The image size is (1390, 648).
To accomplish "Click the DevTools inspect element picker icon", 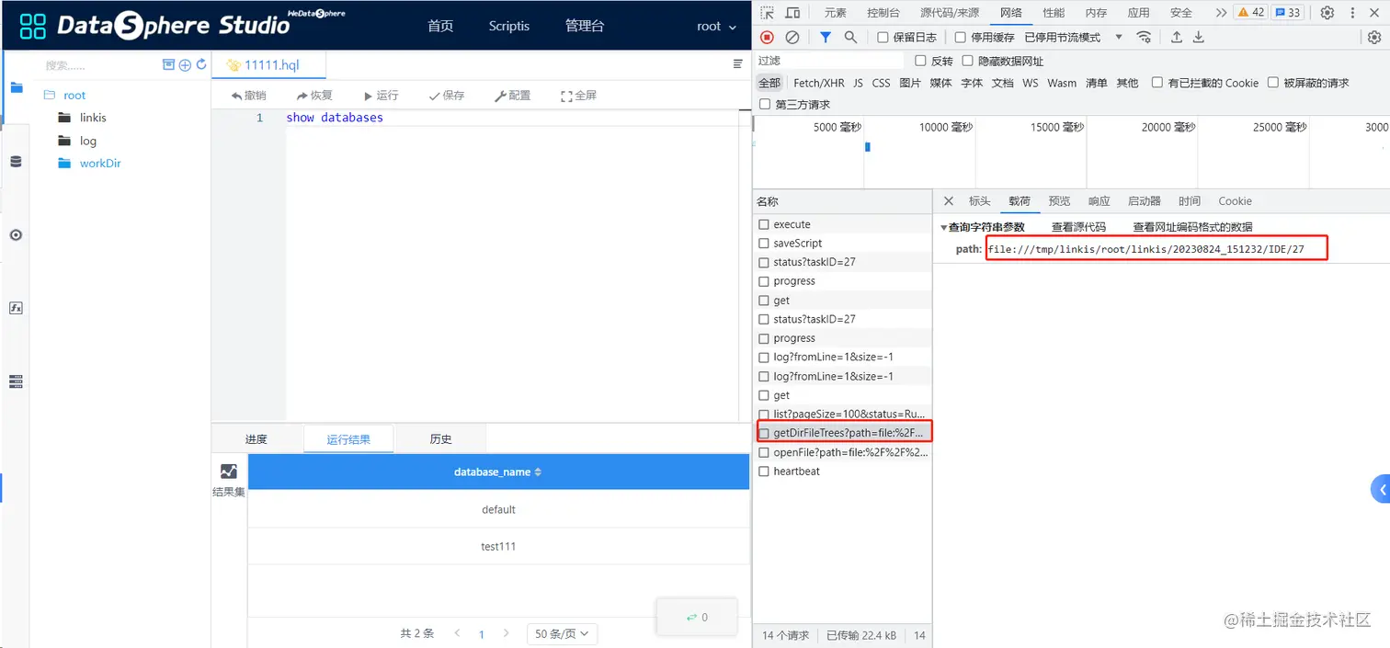I will point(768,13).
